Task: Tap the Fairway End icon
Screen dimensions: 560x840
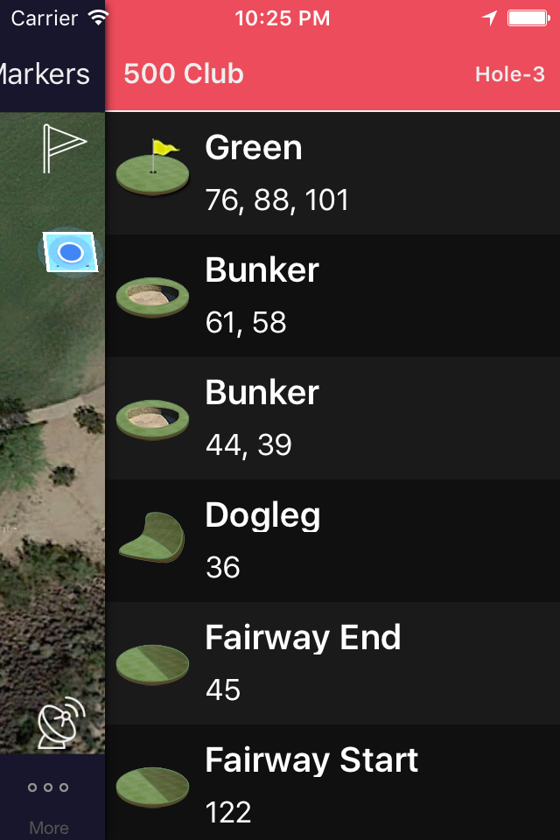Action: click(x=153, y=664)
